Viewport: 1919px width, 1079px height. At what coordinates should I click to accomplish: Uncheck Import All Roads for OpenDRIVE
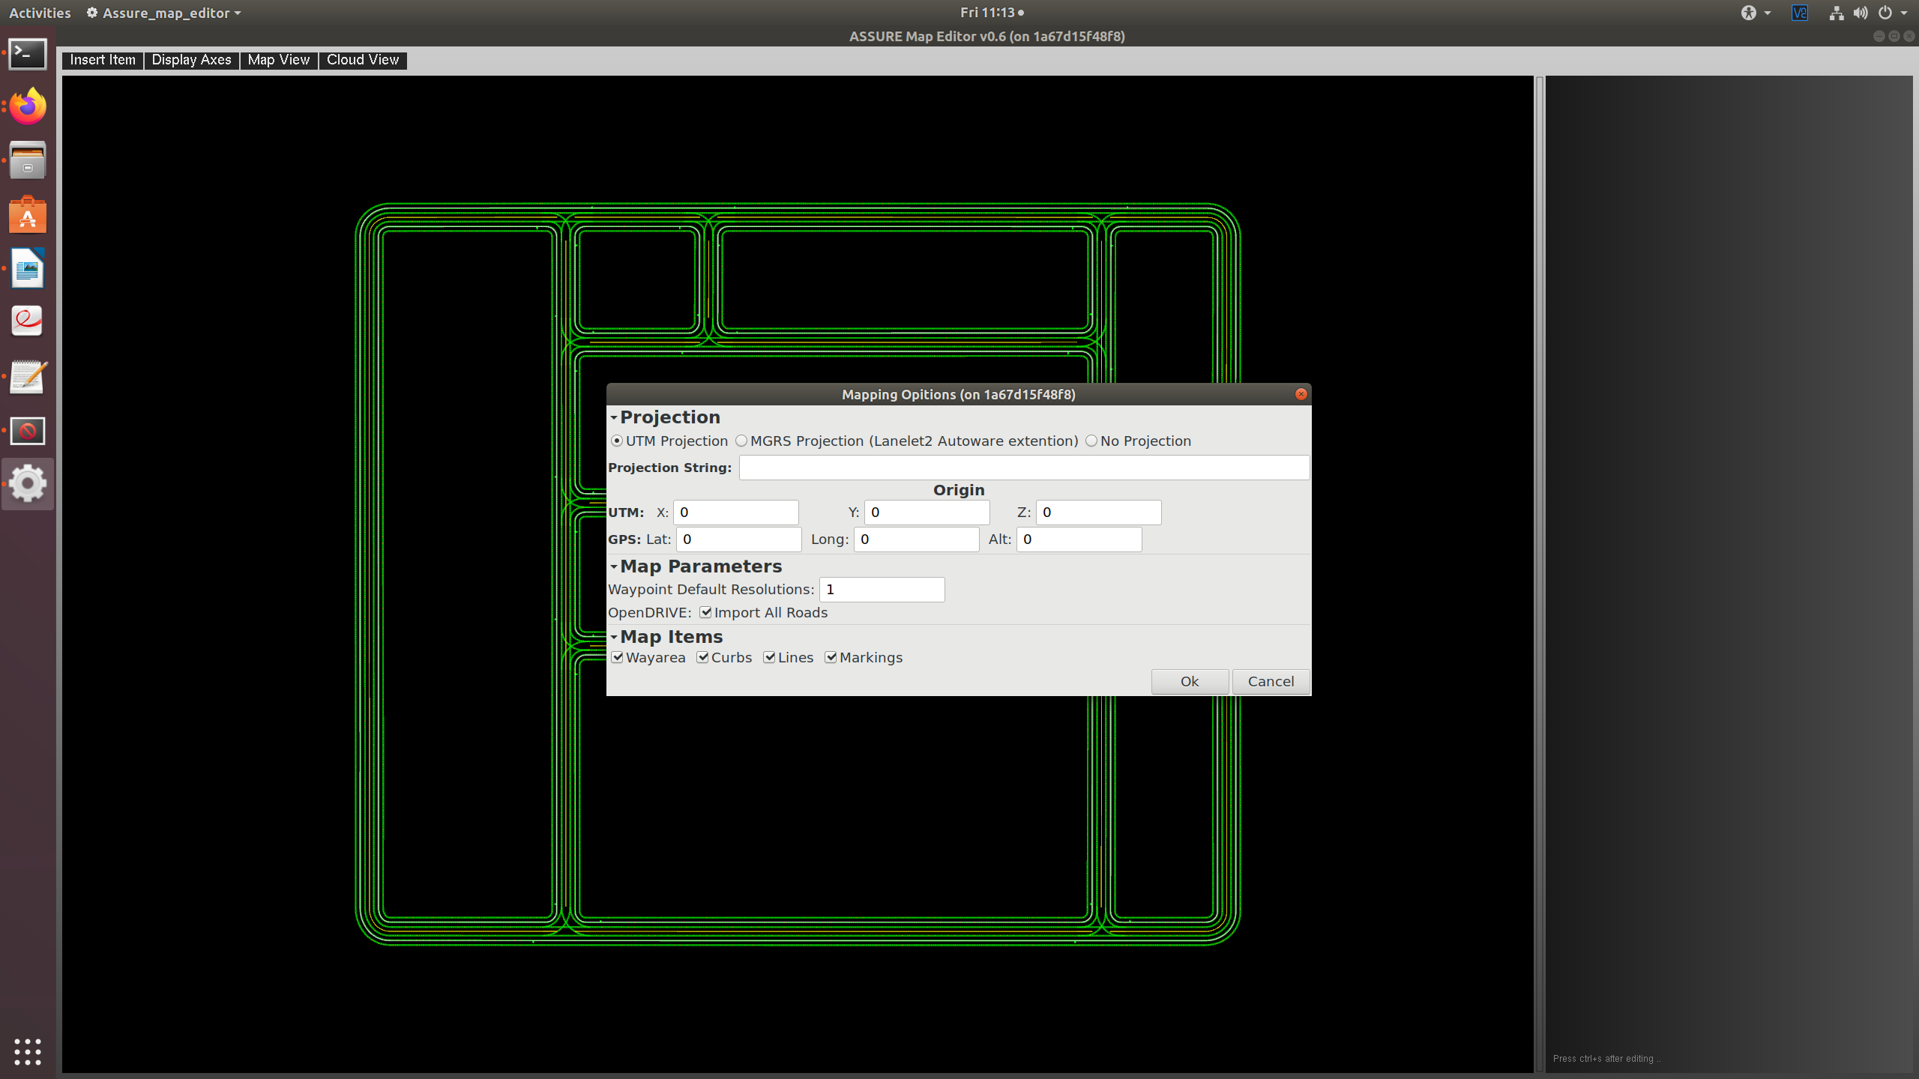[x=705, y=612]
